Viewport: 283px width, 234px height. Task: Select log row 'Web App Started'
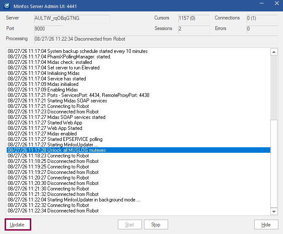click(x=139, y=128)
